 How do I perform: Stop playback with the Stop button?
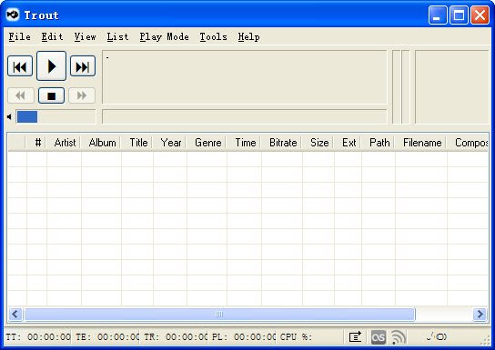(52, 95)
